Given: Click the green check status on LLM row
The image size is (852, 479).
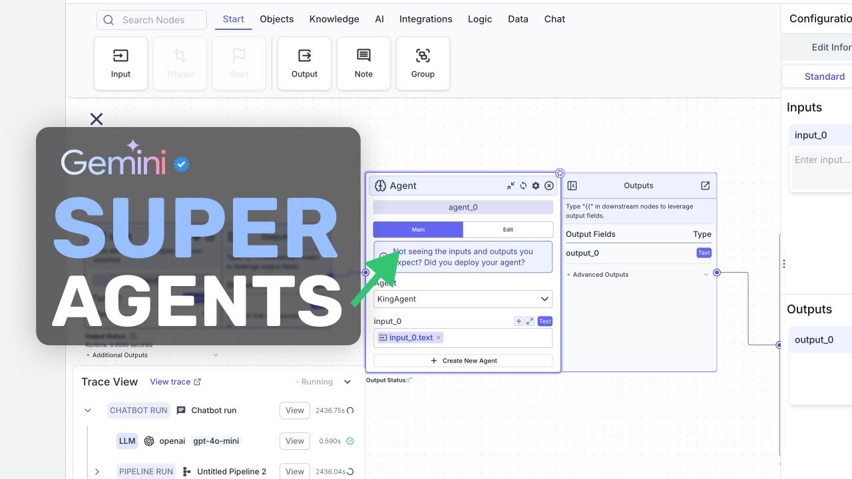Looking at the screenshot, I should [350, 441].
